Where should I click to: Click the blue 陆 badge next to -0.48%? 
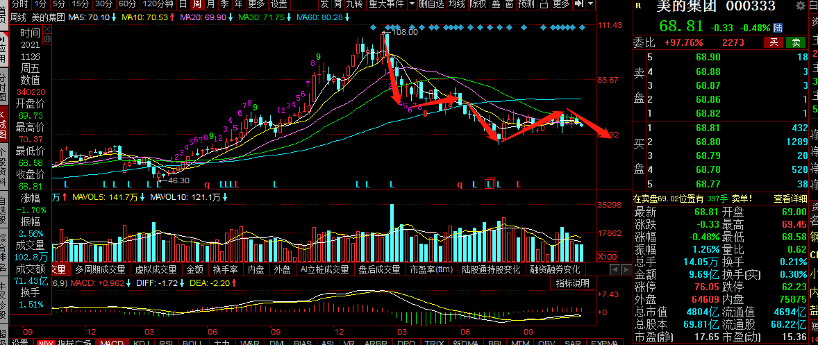pos(777,27)
